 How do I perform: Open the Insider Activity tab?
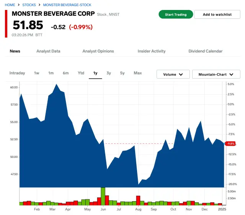[152, 51]
